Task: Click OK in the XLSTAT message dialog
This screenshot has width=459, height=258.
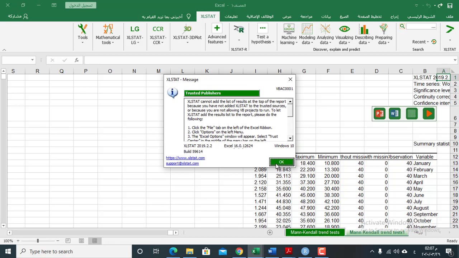Action: (x=281, y=162)
